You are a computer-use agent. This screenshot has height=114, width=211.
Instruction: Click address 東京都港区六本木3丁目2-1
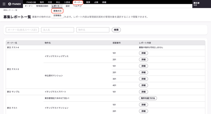(x=57, y=98)
